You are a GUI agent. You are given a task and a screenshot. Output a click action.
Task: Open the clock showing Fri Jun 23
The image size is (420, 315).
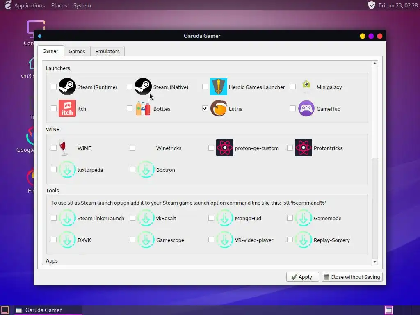click(x=398, y=5)
